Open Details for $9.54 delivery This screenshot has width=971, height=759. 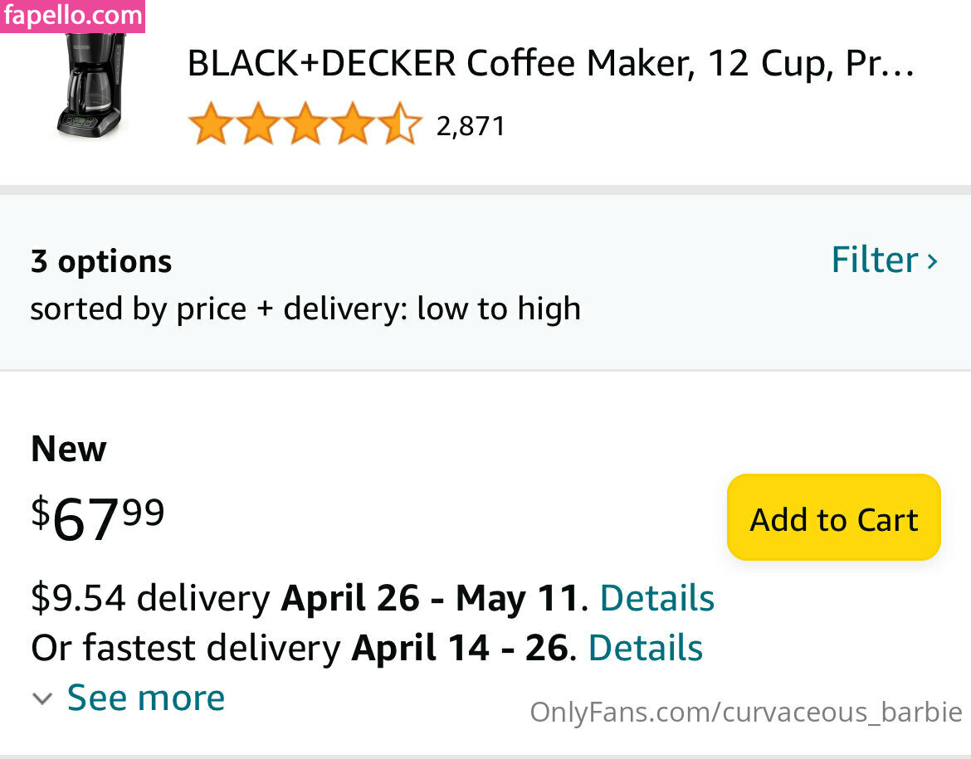tap(656, 598)
